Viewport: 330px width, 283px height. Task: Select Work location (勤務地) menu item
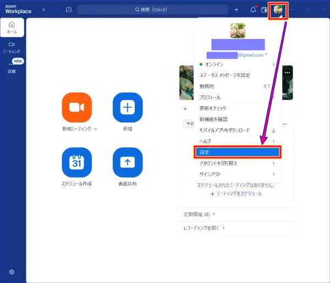238,86
